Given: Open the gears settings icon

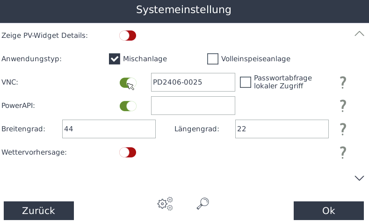Looking at the screenshot, I should coord(165,203).
